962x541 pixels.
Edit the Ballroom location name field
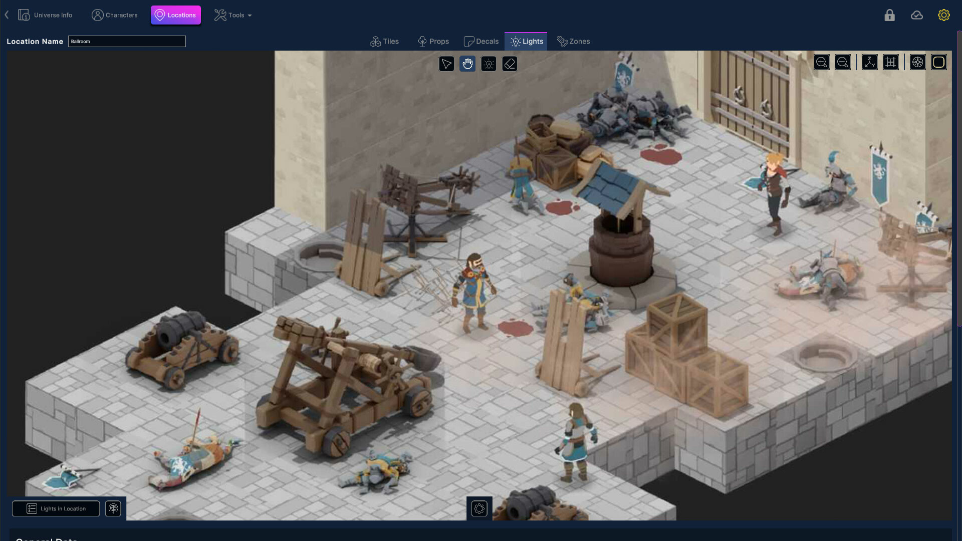point(127,41)
